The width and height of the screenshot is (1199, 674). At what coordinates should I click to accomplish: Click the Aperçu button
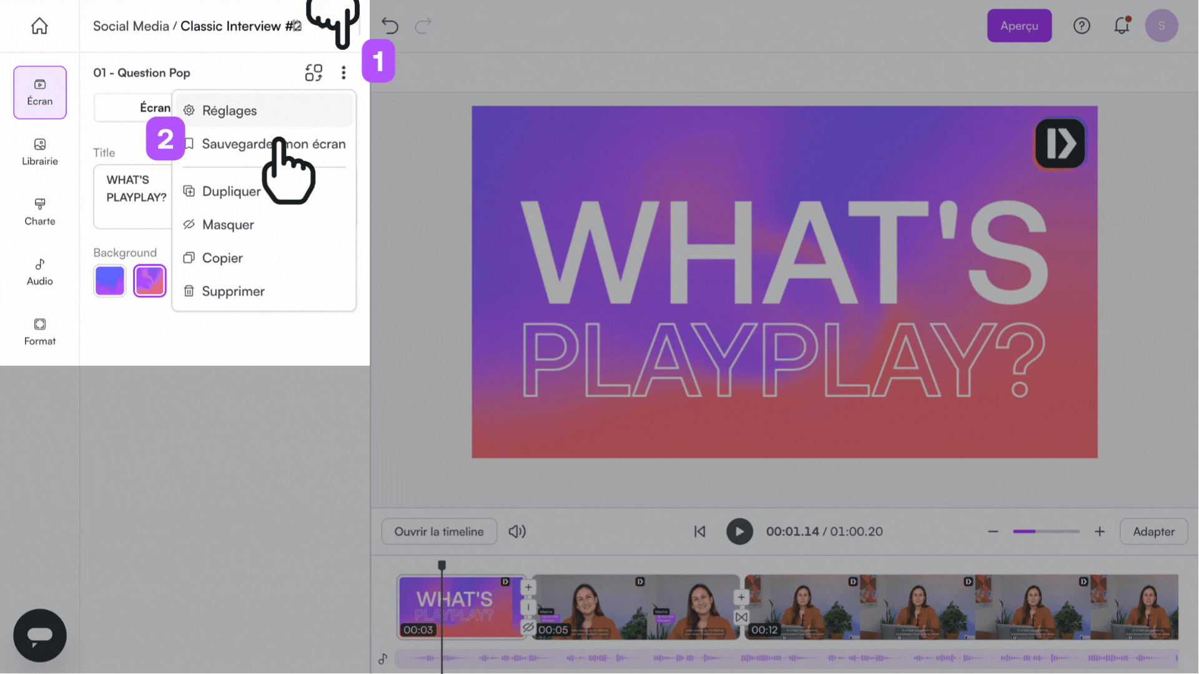click(1019, 26)
